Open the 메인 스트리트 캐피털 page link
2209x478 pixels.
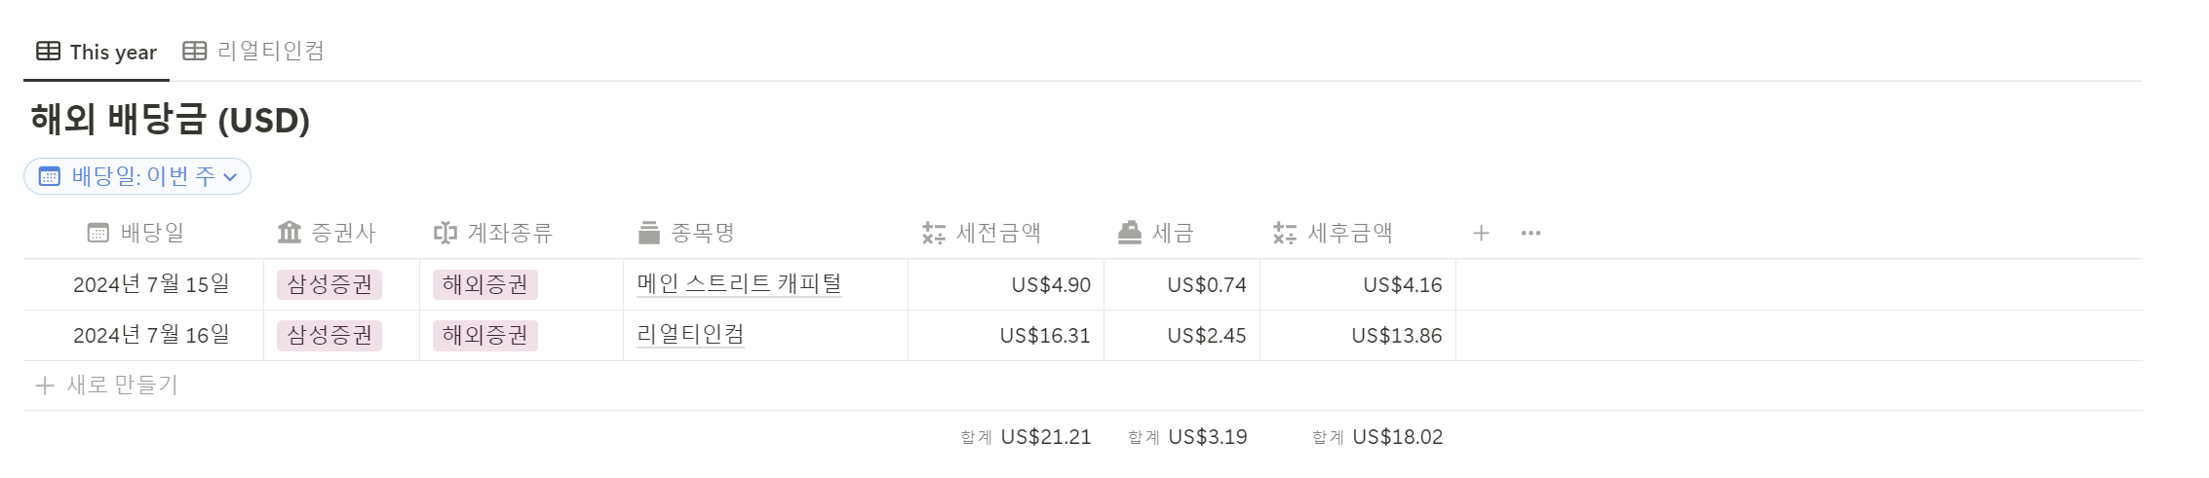[739, 284]
